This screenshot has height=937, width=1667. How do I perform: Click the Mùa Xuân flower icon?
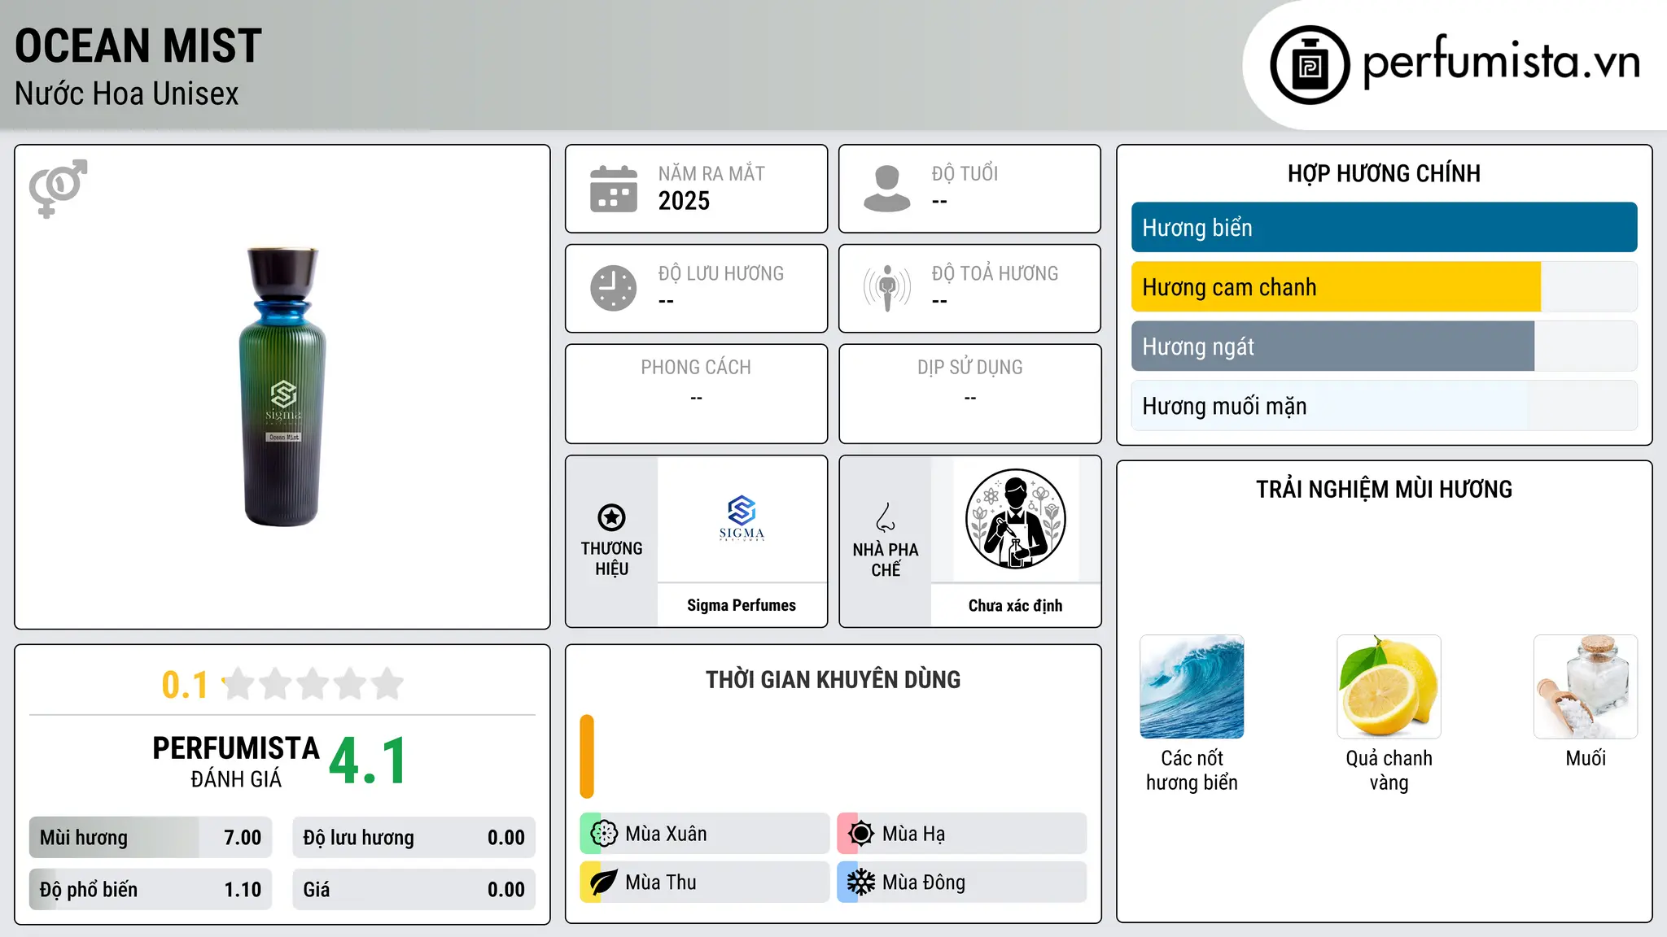604,834
